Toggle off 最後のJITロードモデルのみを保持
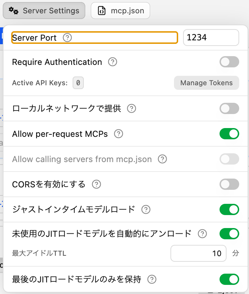This screenshot has height=294, width=249. [229, 279]
